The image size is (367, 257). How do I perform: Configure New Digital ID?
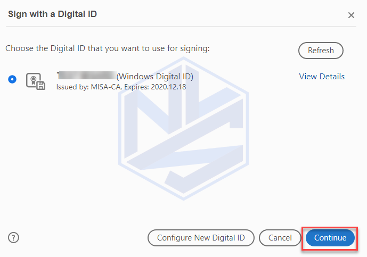point(201,238)
